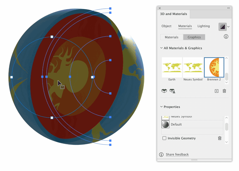Click properties list scroll down arrow

click(x=227, y=142)
